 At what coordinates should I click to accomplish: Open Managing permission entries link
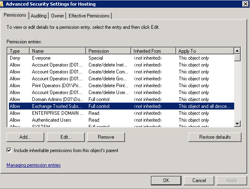coord(34,165)
